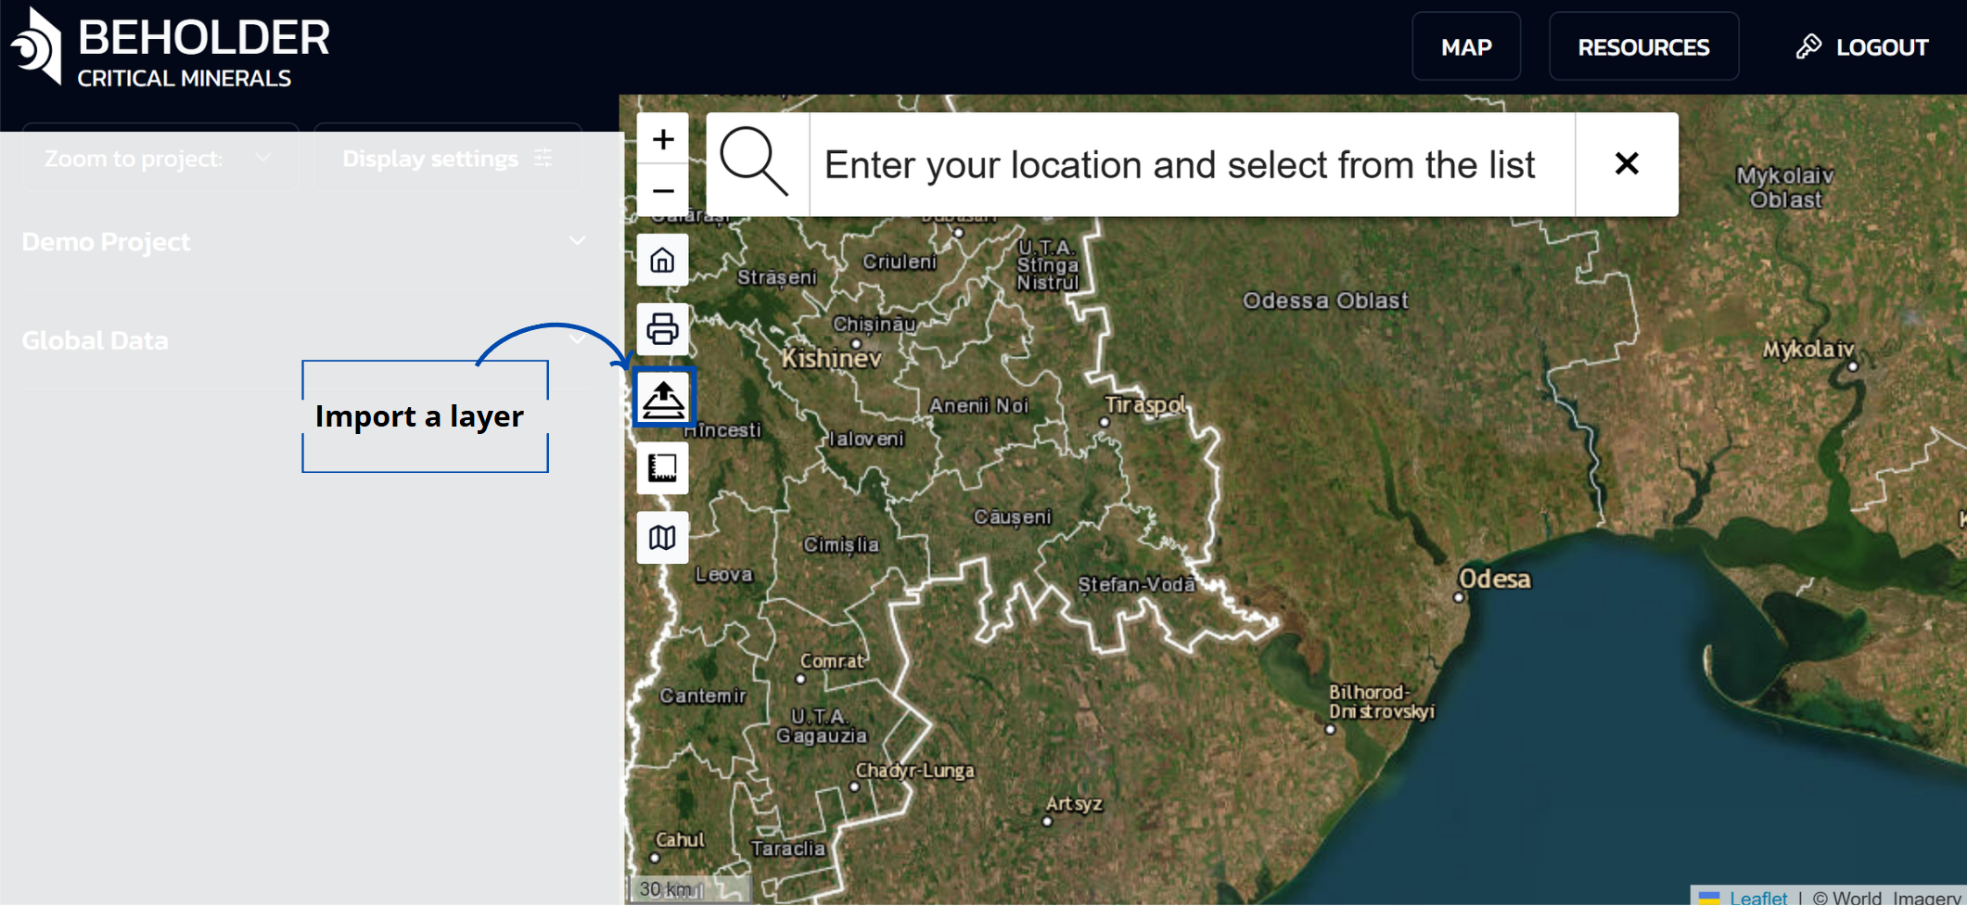Viewport: 1967px width, 906px height.
Task: Click the print map icon
Action: pos(662,329)
